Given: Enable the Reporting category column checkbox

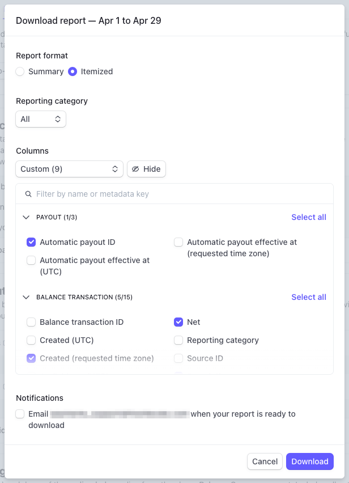Looking at the screenshot, I should (x=178, y=340).
